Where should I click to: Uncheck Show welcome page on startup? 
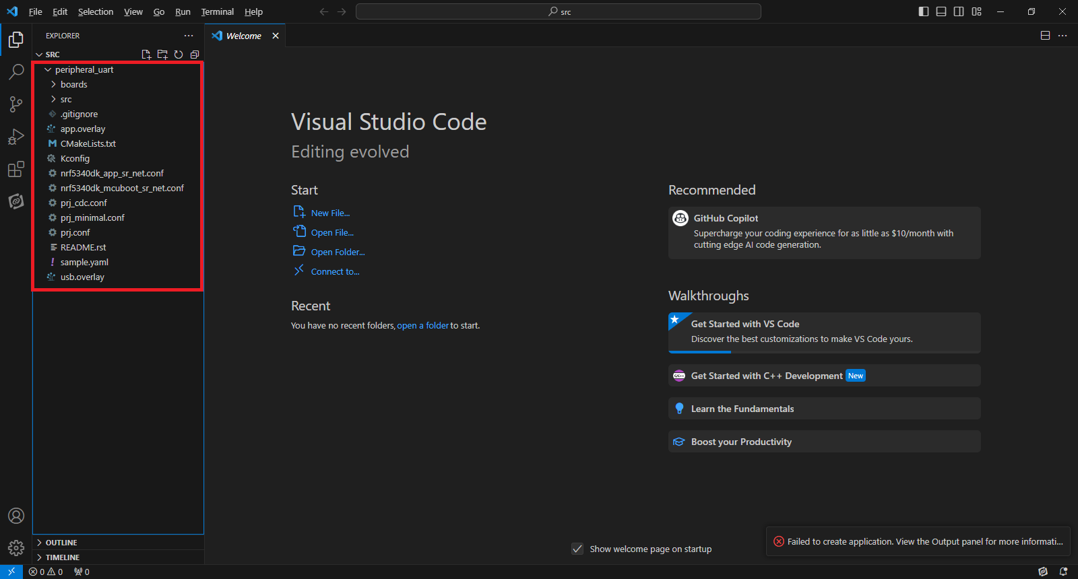[x=577, y=549]
